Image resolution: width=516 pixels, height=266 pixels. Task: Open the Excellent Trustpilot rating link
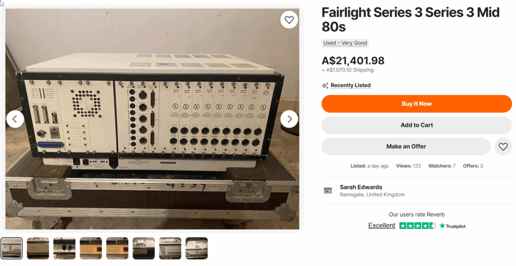[x=381, y=226]
